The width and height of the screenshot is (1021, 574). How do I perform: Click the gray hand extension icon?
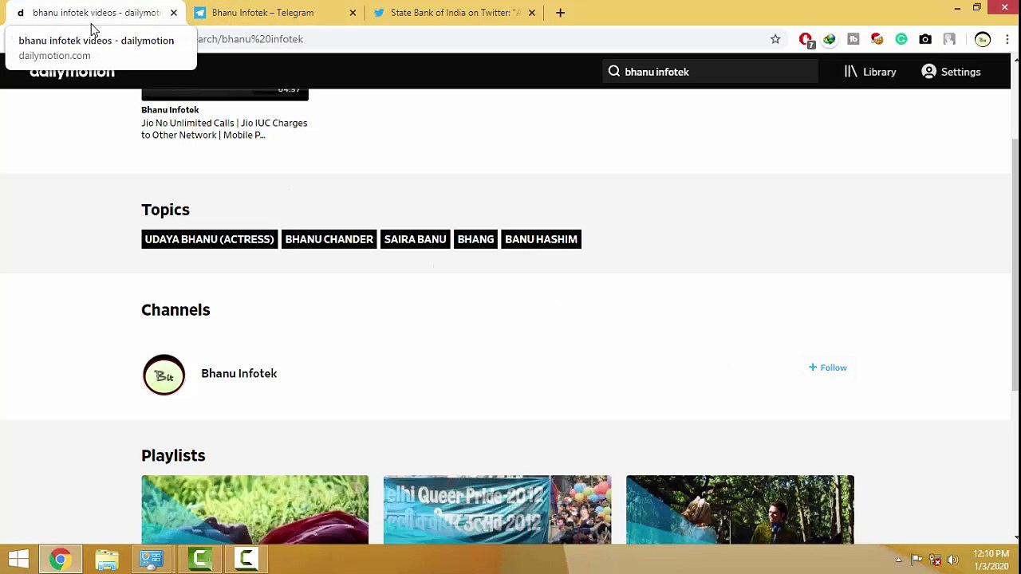tap(949, 39)
